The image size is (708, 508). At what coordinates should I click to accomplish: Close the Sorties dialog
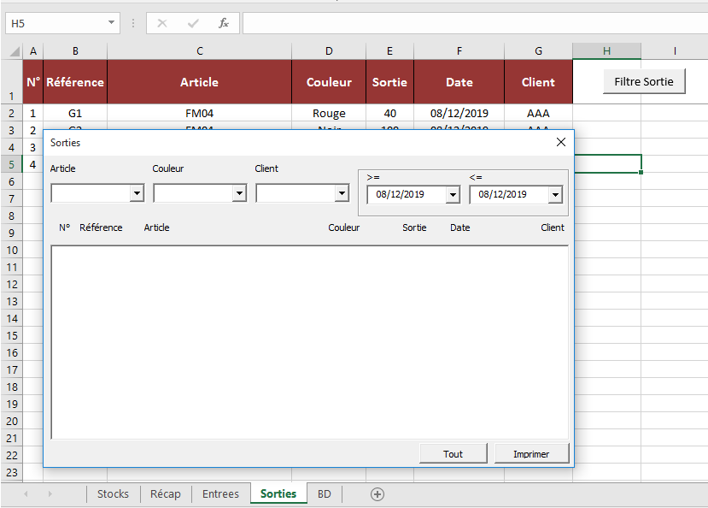(x=561, y=143)
